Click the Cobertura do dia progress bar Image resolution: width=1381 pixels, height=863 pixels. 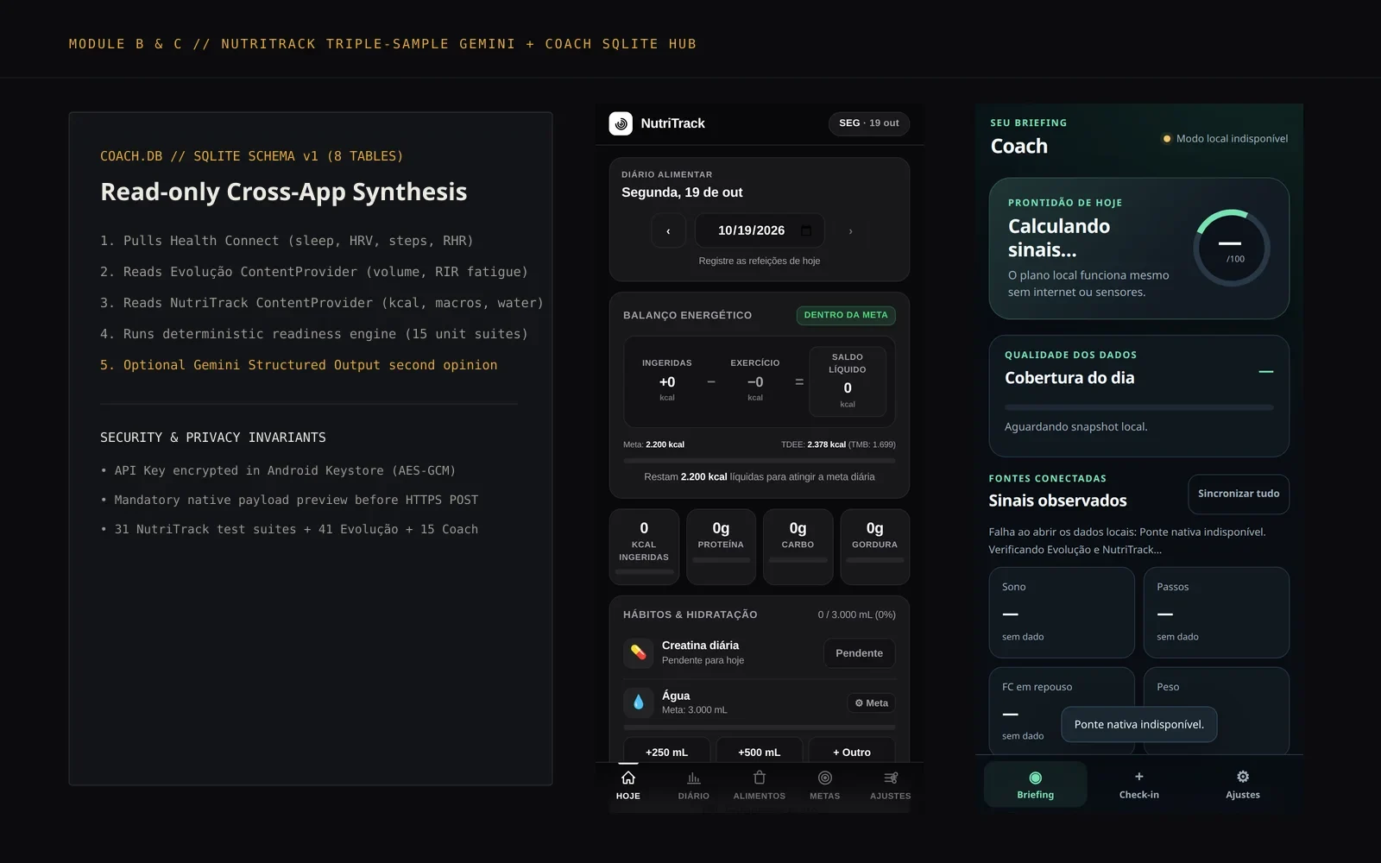pyautogui.click(x=1139, y=406)
